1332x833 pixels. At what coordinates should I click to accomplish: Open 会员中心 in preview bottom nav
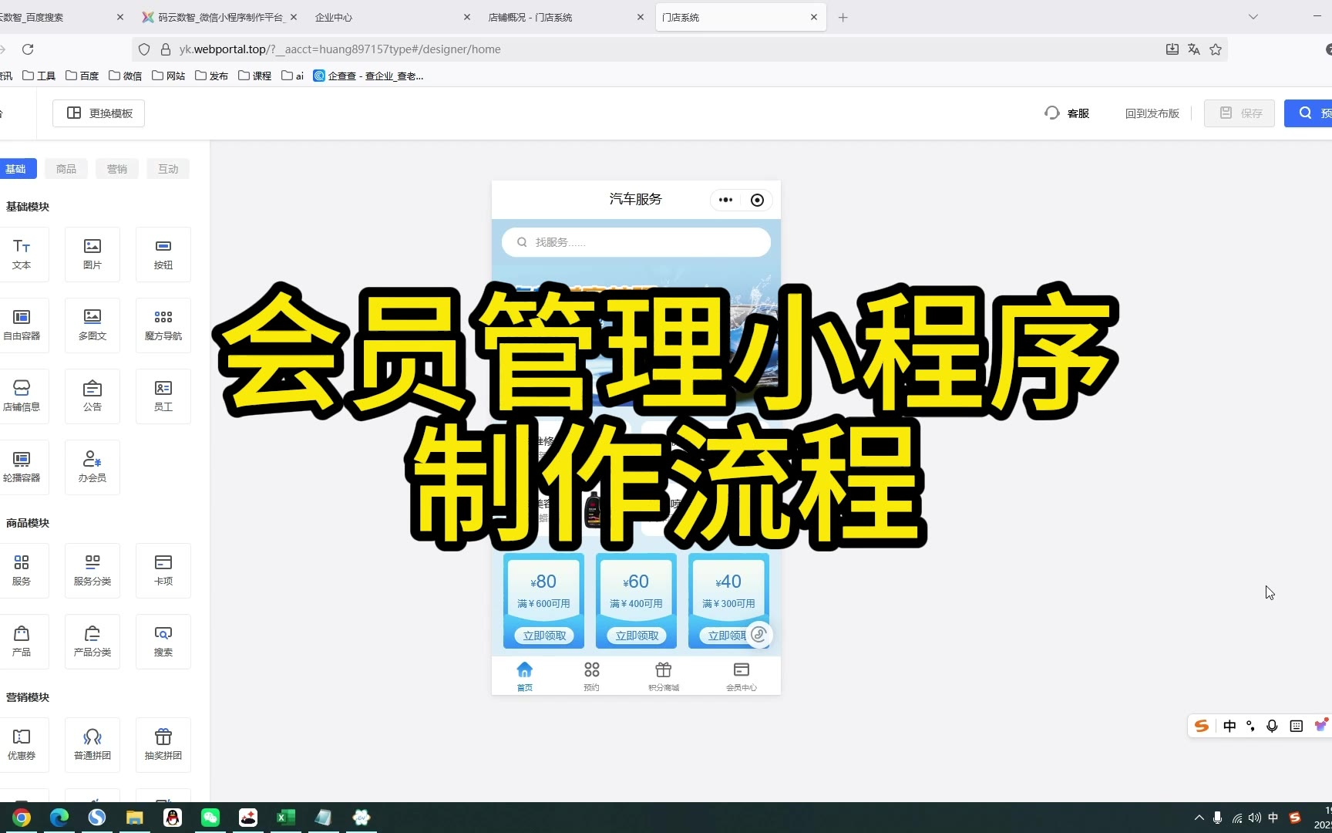click(741, 676)
